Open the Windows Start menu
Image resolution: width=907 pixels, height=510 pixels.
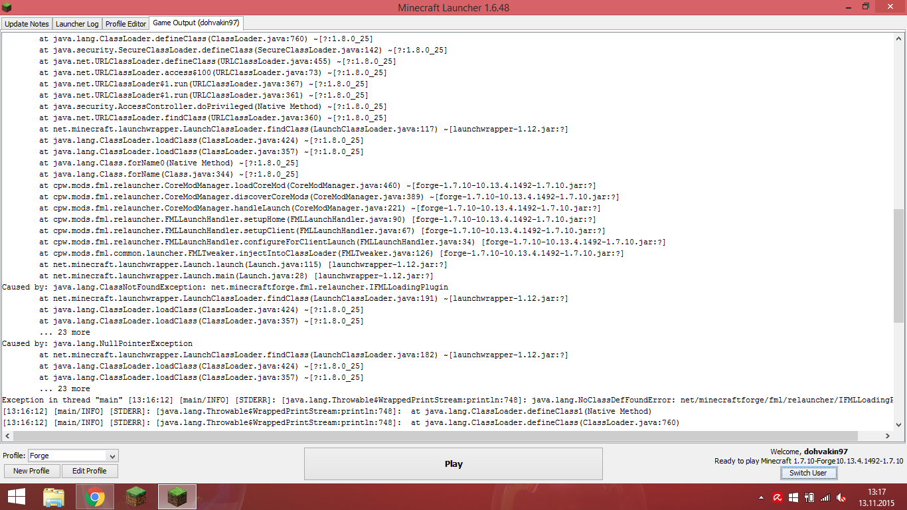tap(17, 497)
